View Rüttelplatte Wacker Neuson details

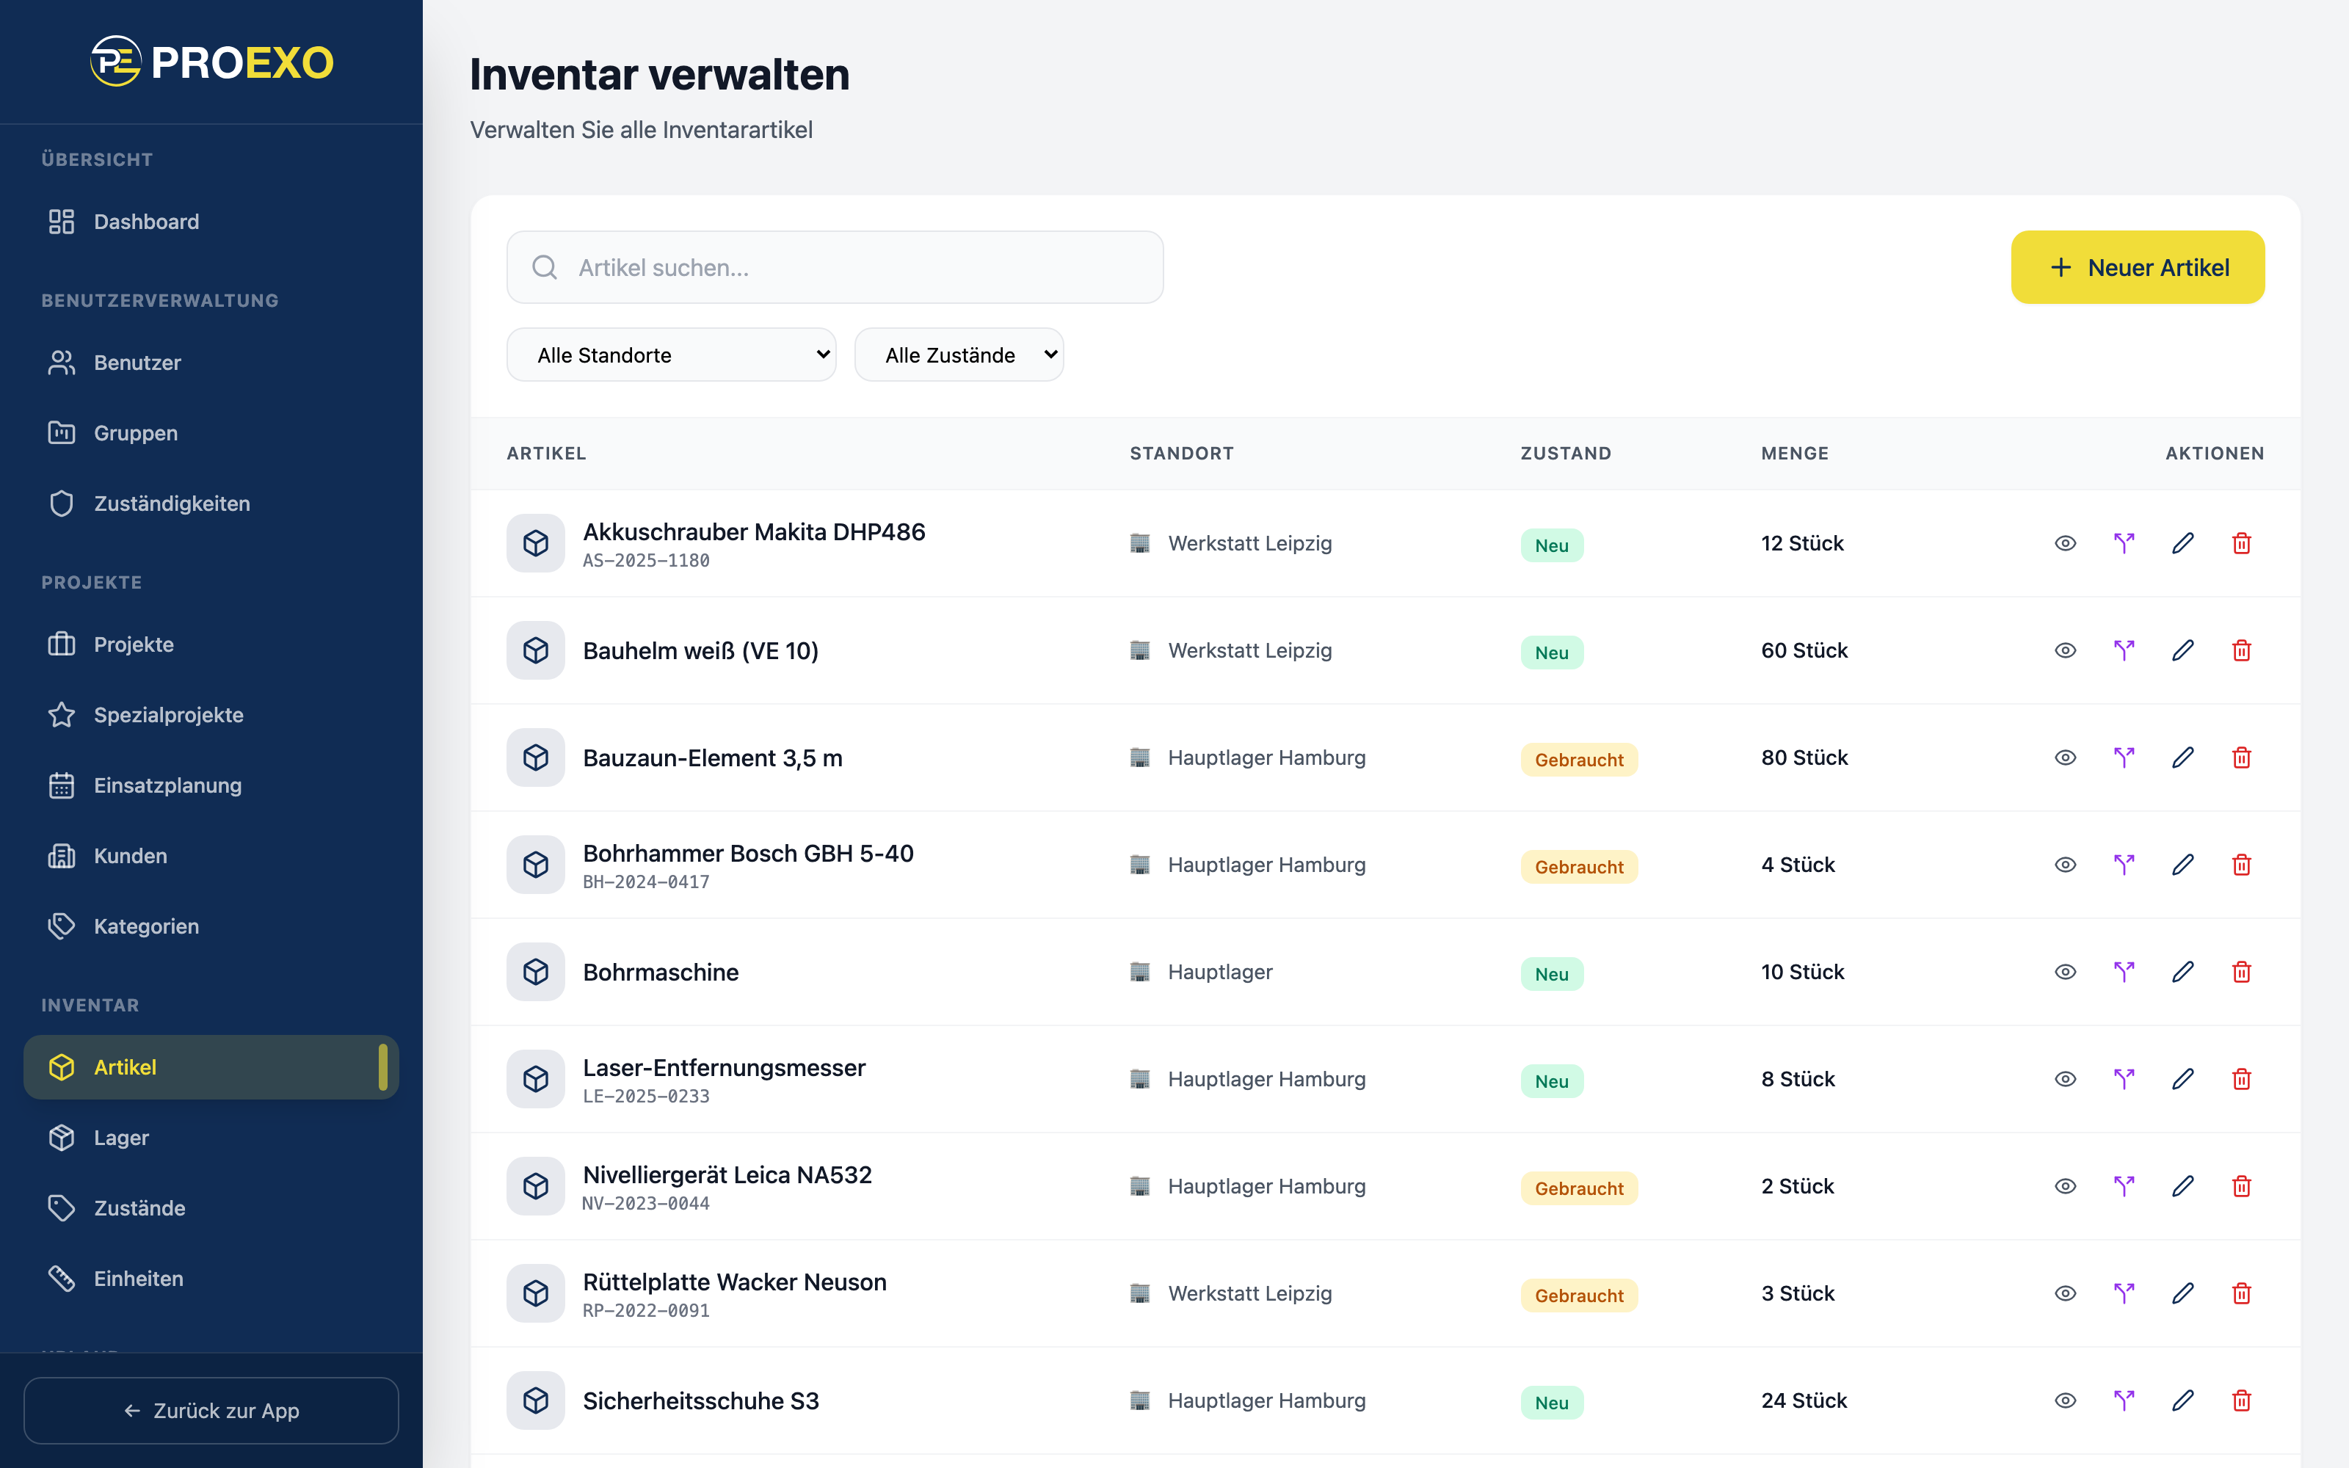pyautogui.click(x=2065, y=1293)
